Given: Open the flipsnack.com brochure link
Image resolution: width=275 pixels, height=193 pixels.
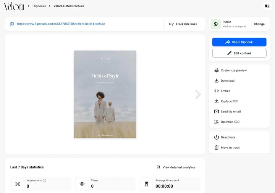Looking at the screenshot, I should pyautogui.click(x=61, y=24).
